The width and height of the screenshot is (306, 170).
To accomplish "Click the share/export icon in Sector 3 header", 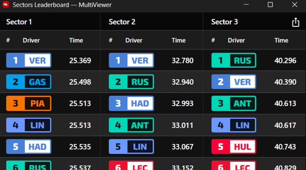I will [x=296, y=22].
